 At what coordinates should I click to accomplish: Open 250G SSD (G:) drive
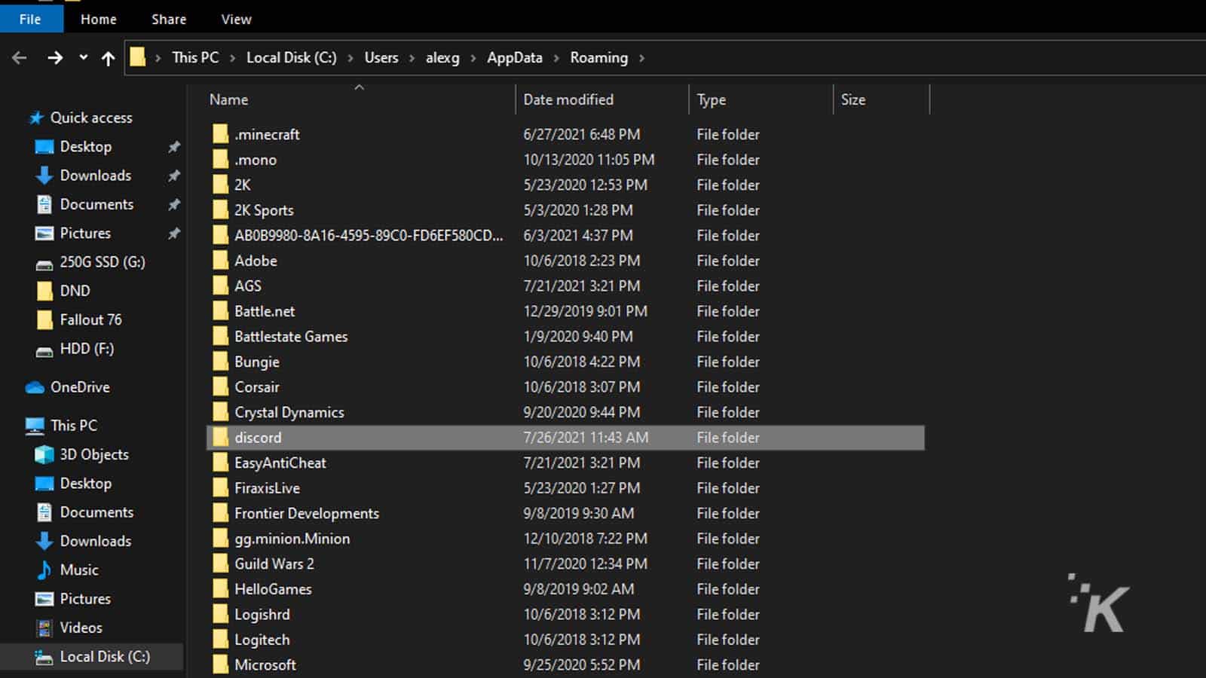(x=103, y=261)
